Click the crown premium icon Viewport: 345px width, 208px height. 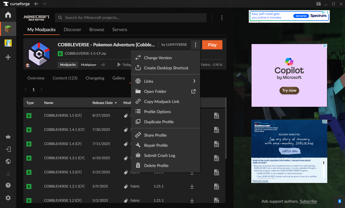click(x=8, y=137)
